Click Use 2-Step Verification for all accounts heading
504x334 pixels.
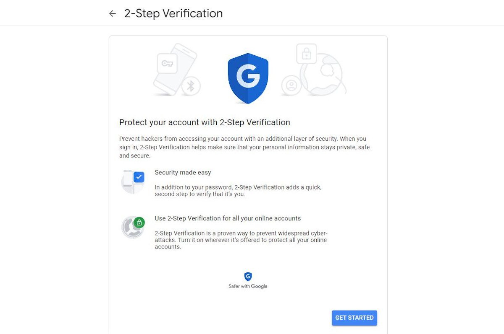tap(228, 218)
